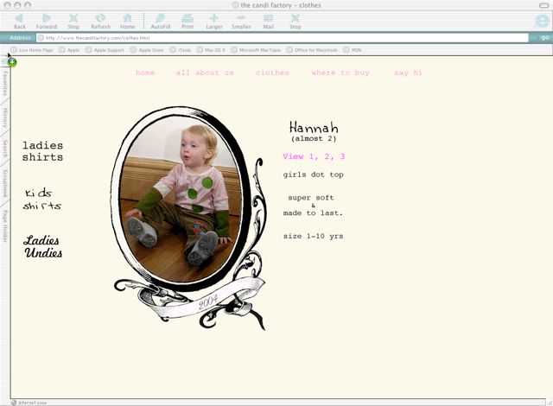The width and height of the screenshot is (553, 406).
Task: View photo 3 of Hannah
Action: tap(342, 156)
